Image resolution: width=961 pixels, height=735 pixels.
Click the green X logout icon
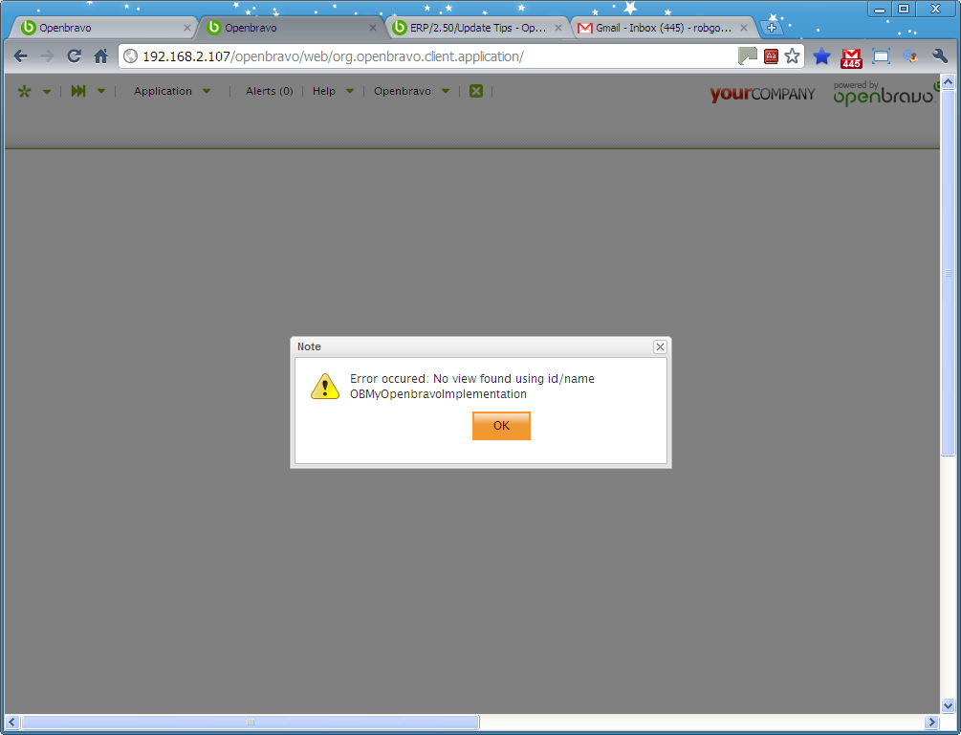pyautogui.click(x=475, y=92)
